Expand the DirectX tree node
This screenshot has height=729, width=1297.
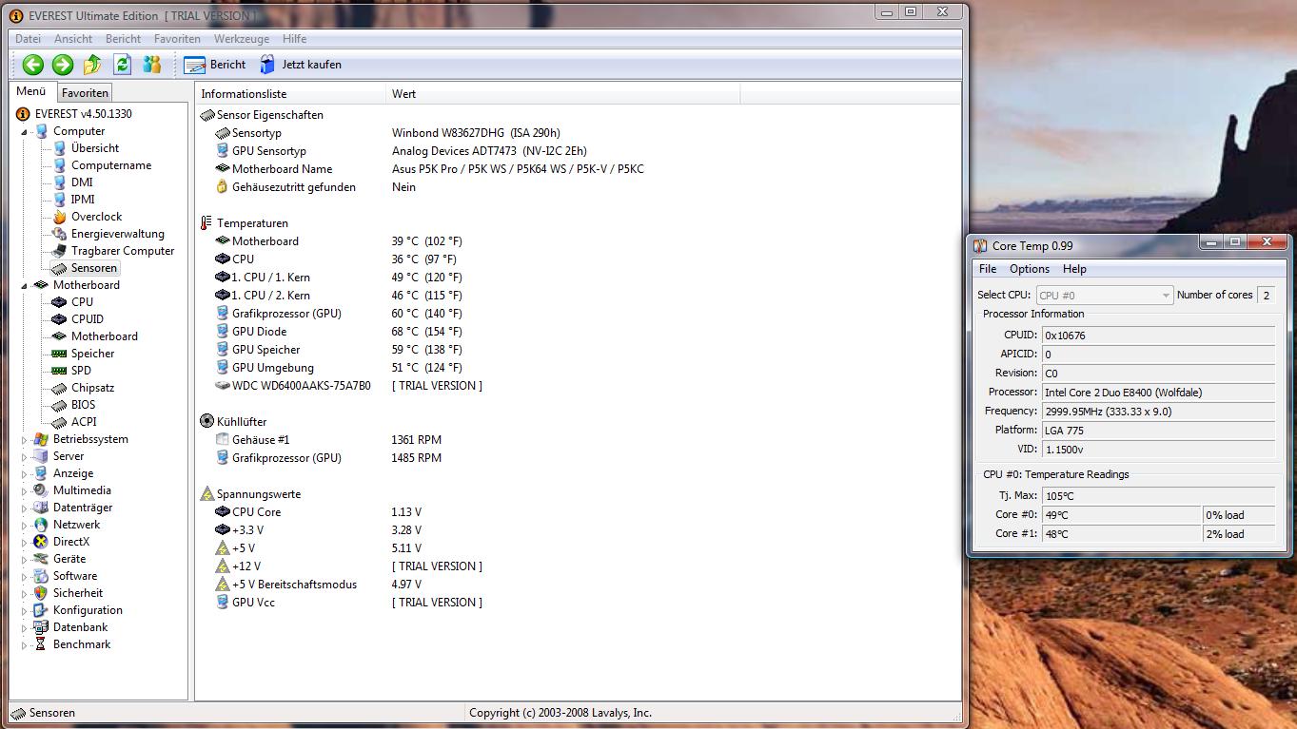pos(25,542)
